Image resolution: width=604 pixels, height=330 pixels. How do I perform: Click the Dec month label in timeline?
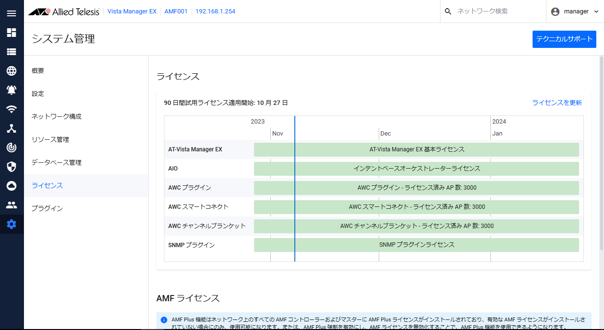[x=385, y=134]
